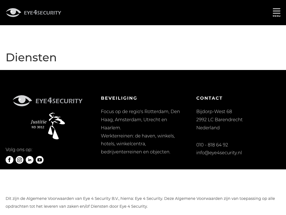Viewport: 286px width, 215px height.
Task: Select the CONTACT footer heading
Action: (x=209, y=98)
